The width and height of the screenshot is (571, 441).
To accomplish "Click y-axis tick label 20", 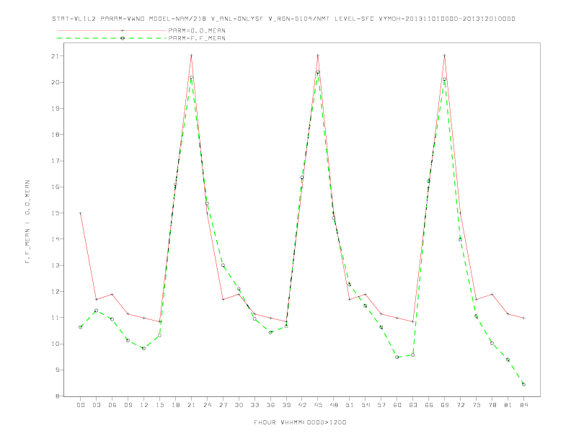I will pyautogui.click(x=56, y=82).
